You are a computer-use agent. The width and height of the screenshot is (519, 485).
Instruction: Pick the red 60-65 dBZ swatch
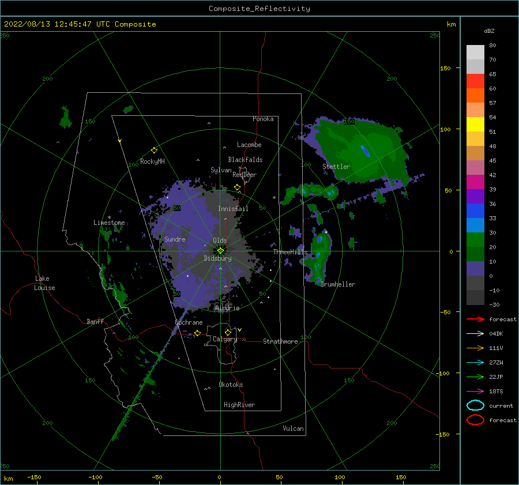475,81
